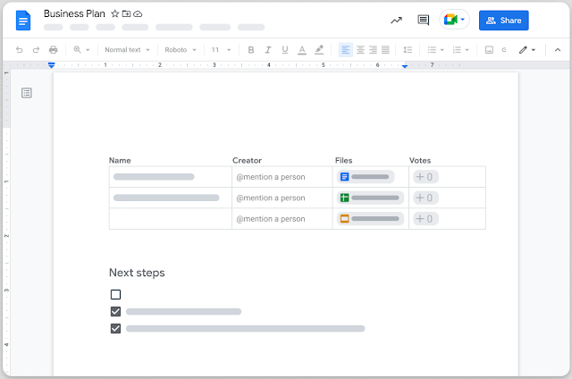Show the document outline panel
Screen dimensions: 572x379
point(27,93)
